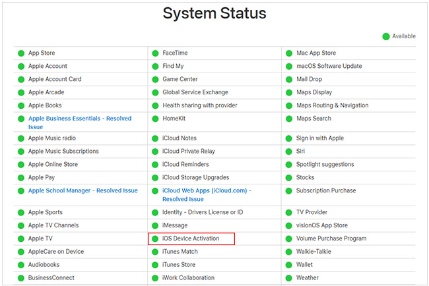Click the Subscription Purchase entry

(x=326, y=190)
